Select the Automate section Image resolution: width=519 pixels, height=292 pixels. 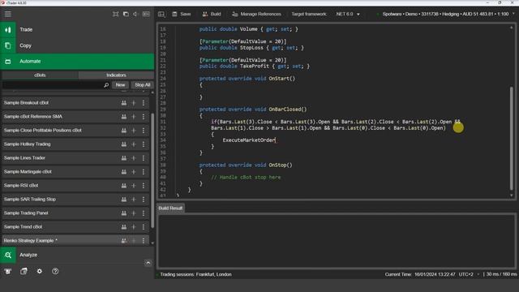coord(77,62)
